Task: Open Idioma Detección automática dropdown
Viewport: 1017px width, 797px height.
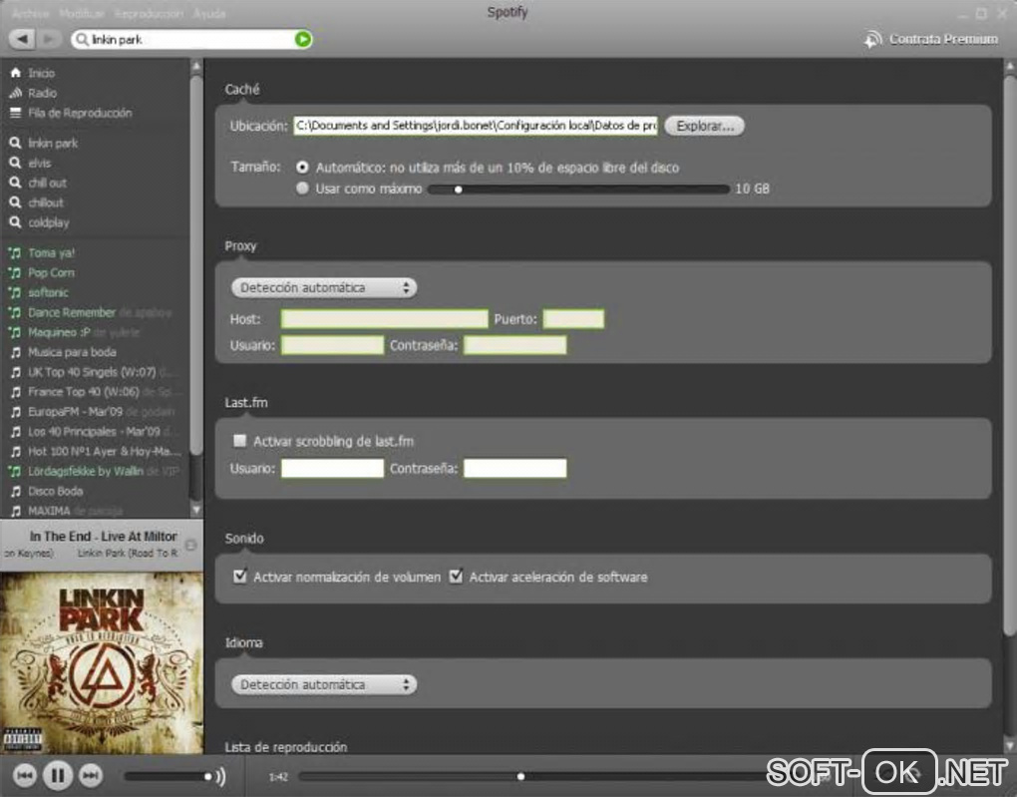Action: (324, 684)
